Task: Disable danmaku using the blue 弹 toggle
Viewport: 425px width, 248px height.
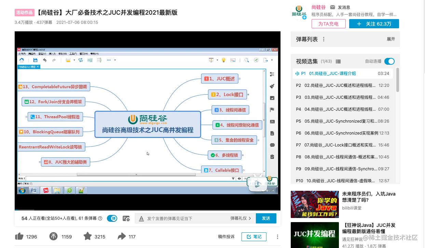Action: [112, 218]
